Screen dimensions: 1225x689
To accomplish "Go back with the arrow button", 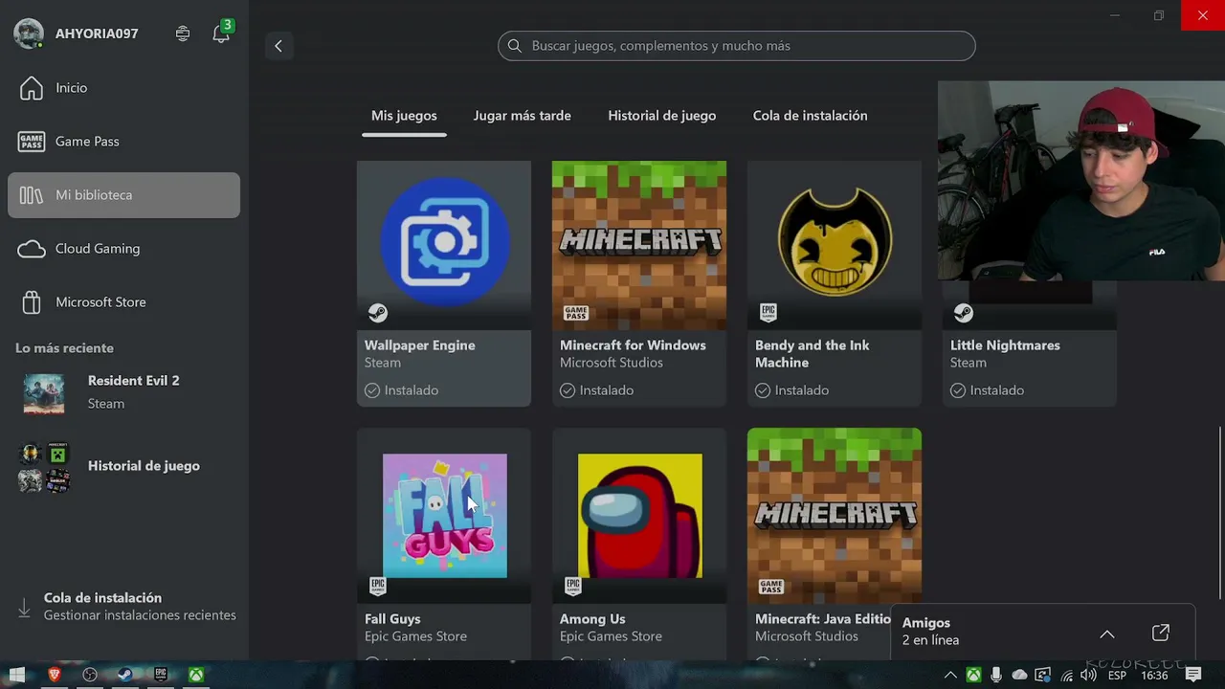I will [278, 46].
